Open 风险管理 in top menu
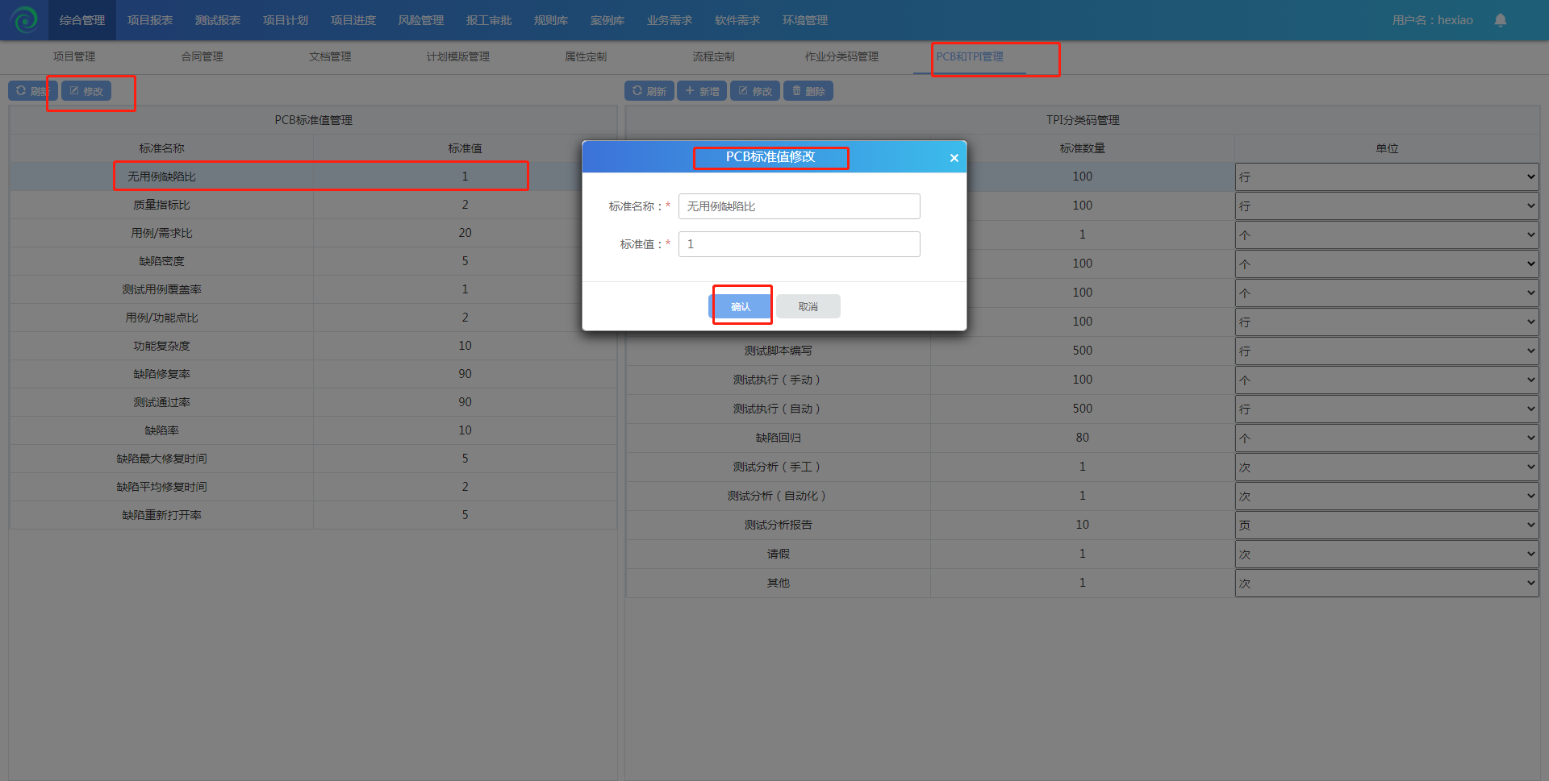This screenshot has height=781, width=1549. (420, 20)
